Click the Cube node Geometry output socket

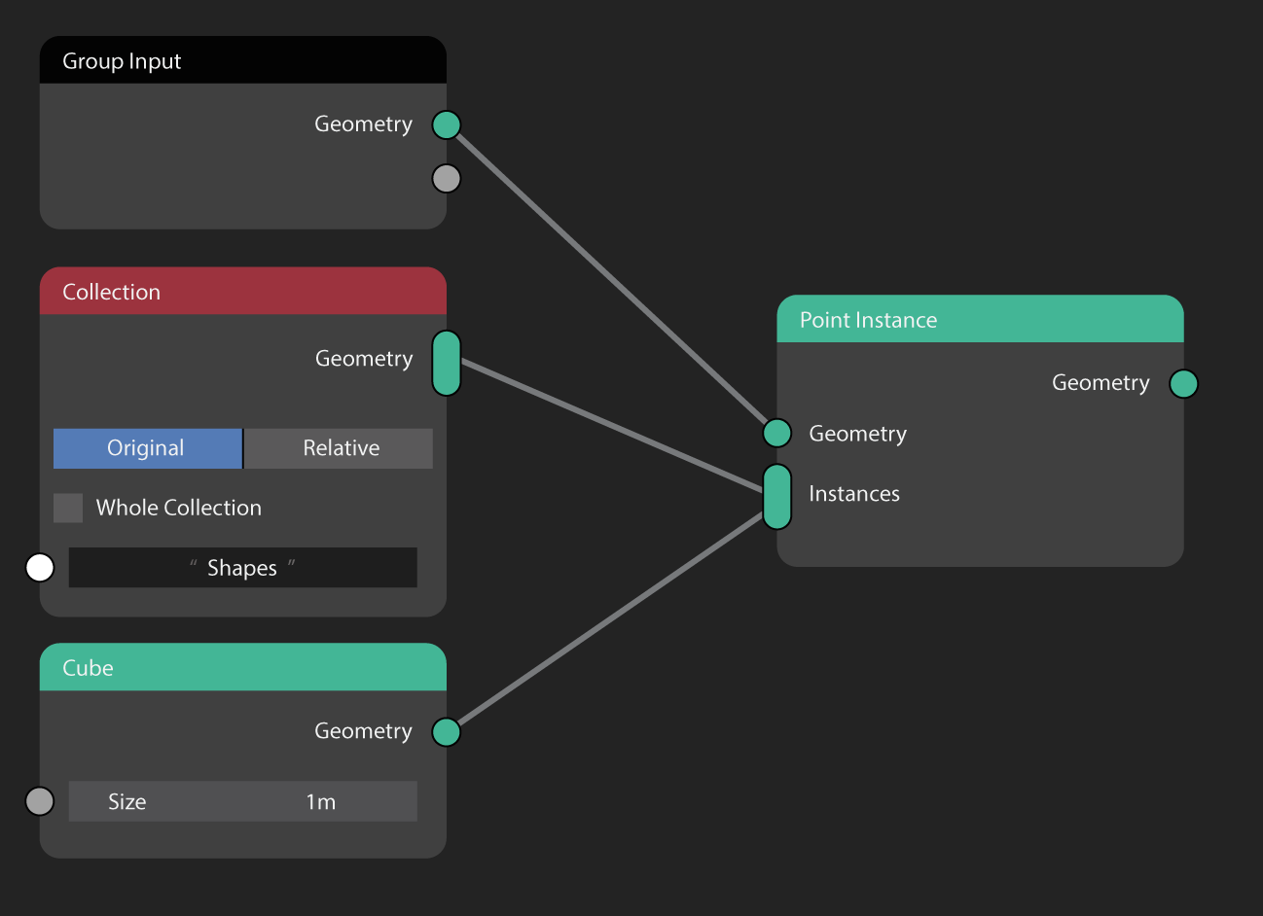[x=446, y=731]
